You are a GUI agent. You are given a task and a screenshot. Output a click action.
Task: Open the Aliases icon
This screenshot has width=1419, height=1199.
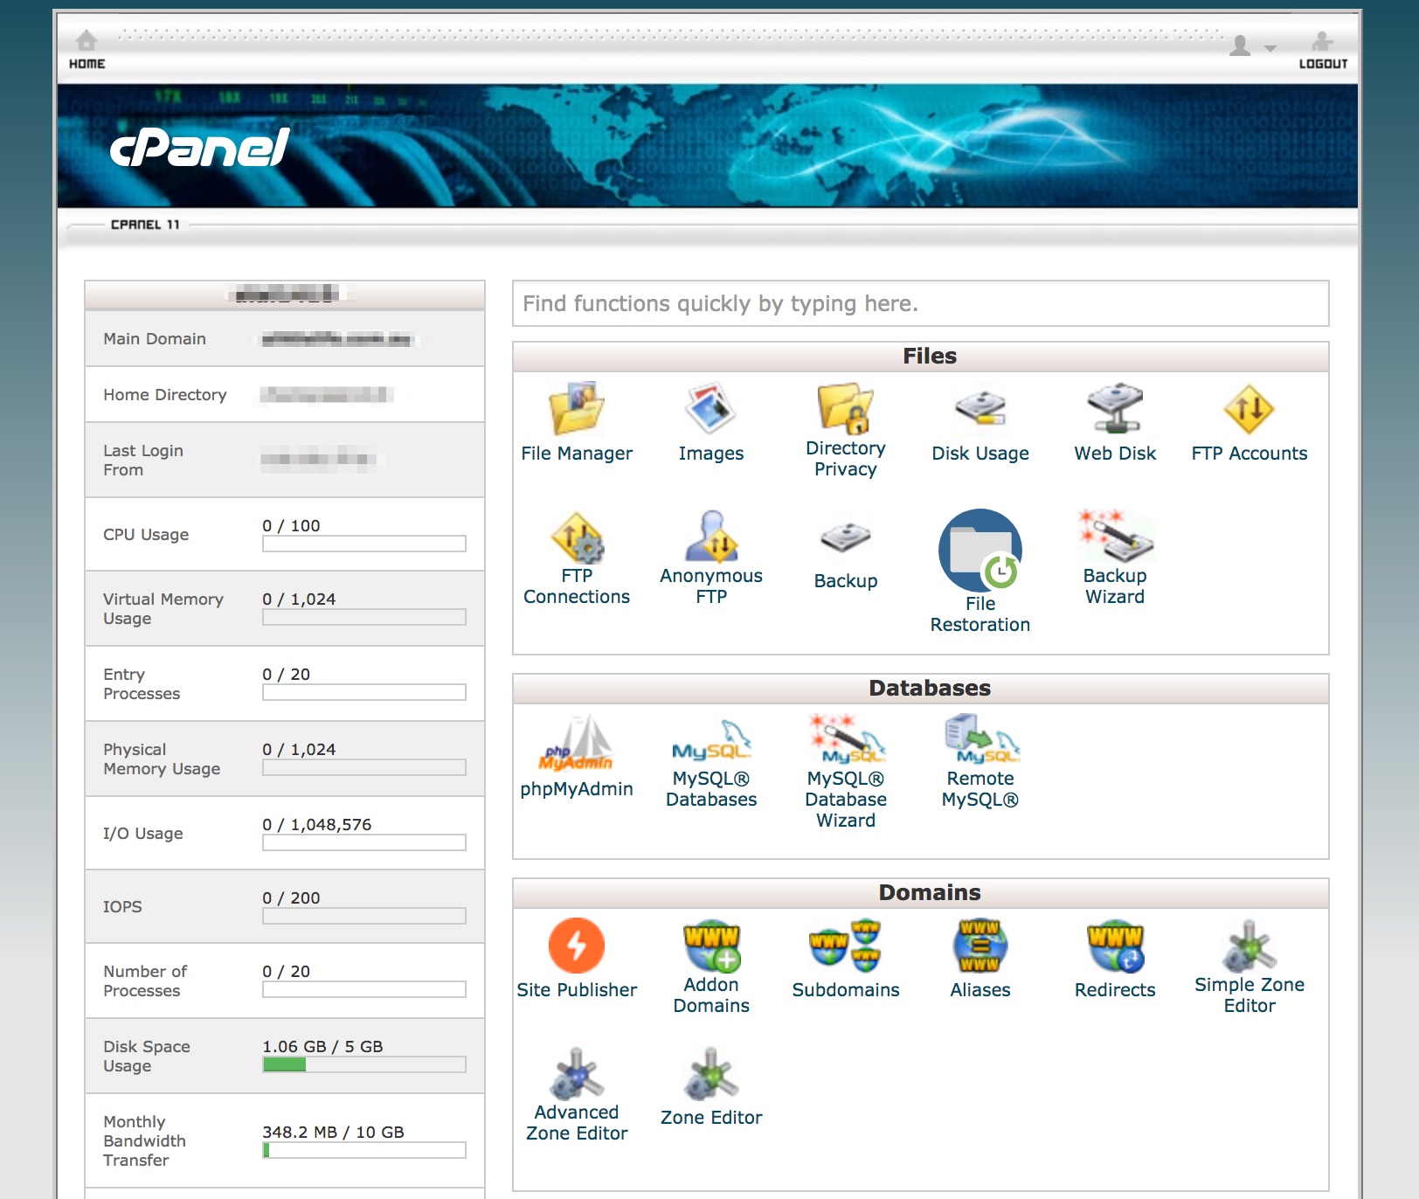pyautogui.click(x=980, y=946)
